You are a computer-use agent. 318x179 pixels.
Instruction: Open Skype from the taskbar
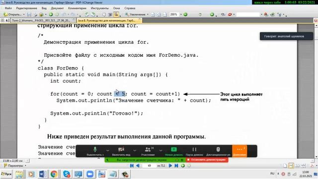click(67, 174)
